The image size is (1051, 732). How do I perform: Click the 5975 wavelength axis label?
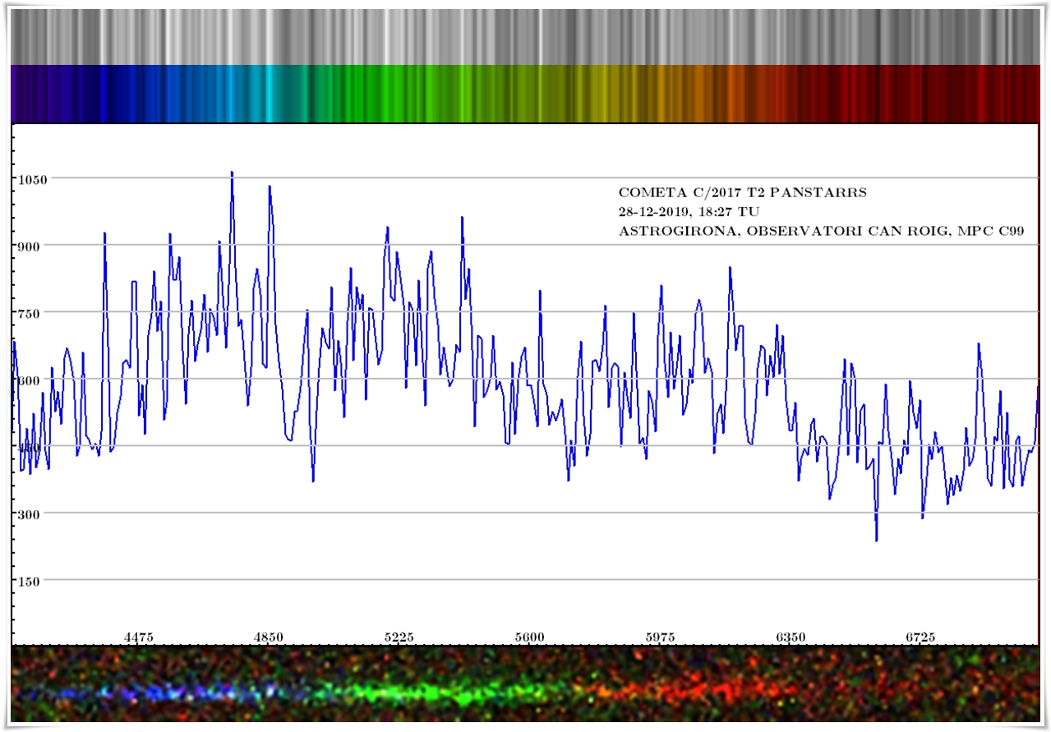pos(660,637)
